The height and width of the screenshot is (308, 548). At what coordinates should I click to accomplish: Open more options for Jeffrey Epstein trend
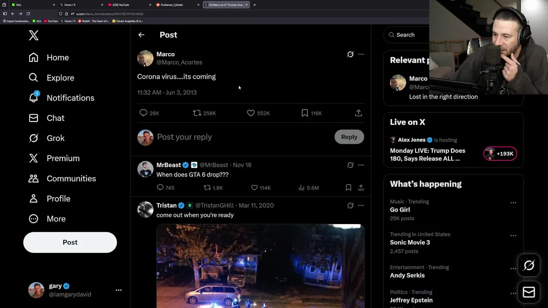[x=513, y=293]
